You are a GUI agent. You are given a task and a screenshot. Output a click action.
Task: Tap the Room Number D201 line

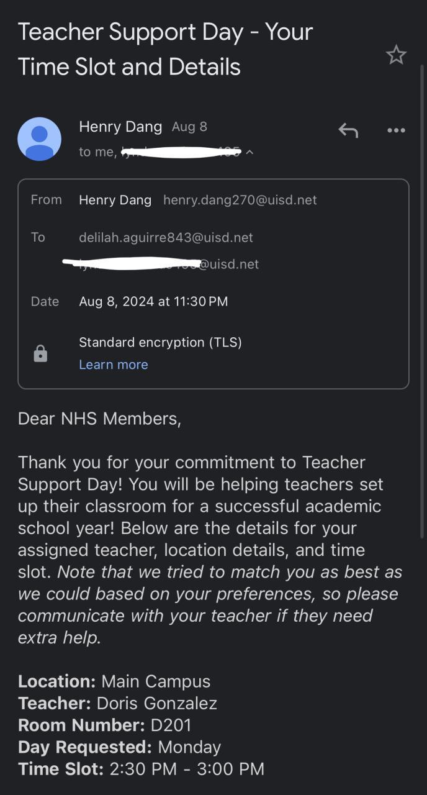[x=105, y=725]
